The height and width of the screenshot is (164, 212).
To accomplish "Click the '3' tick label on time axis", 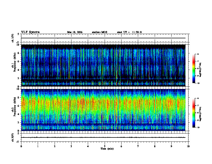I will coord(71,146).
